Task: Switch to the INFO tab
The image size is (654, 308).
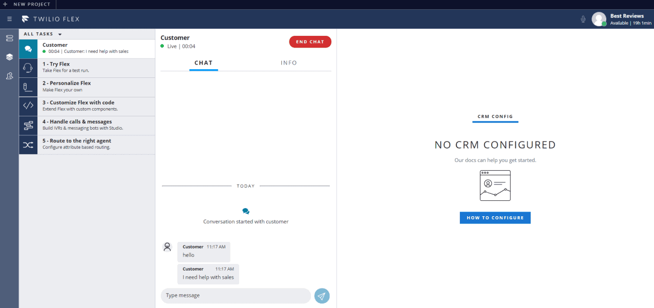Action: pyautogui.click(x=289, y=63)
